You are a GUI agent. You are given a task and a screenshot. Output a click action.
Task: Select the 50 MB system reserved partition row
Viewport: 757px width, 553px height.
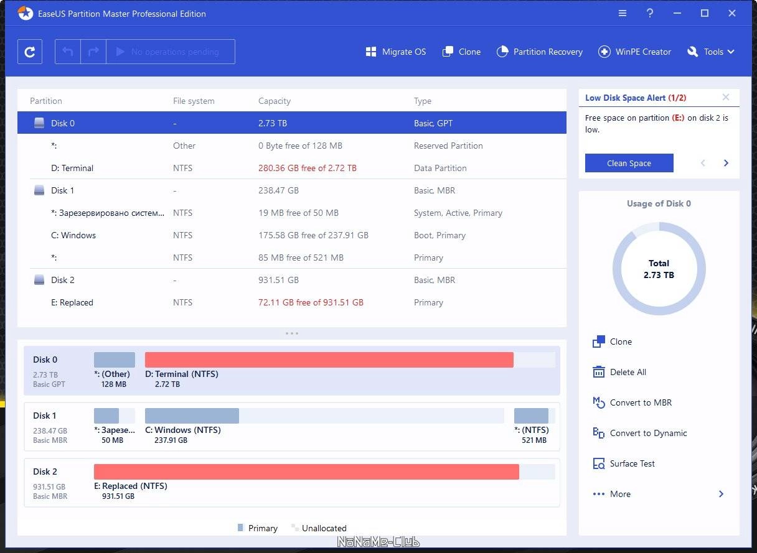(292, 213)
